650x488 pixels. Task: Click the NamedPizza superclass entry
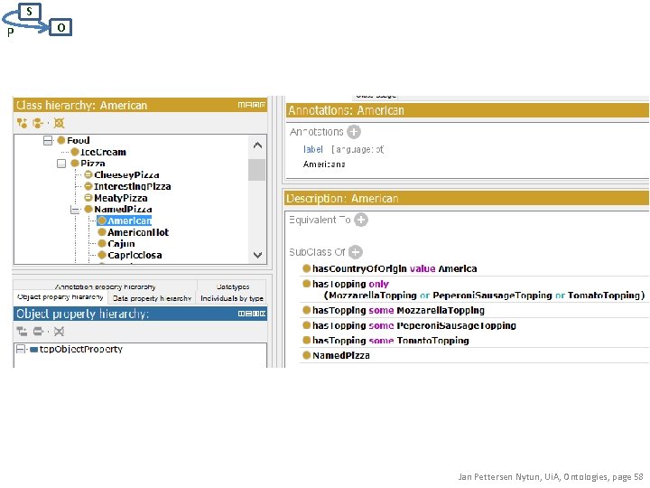(341, 355)
